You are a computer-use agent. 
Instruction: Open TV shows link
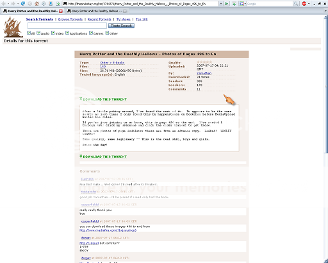[124, 19]
